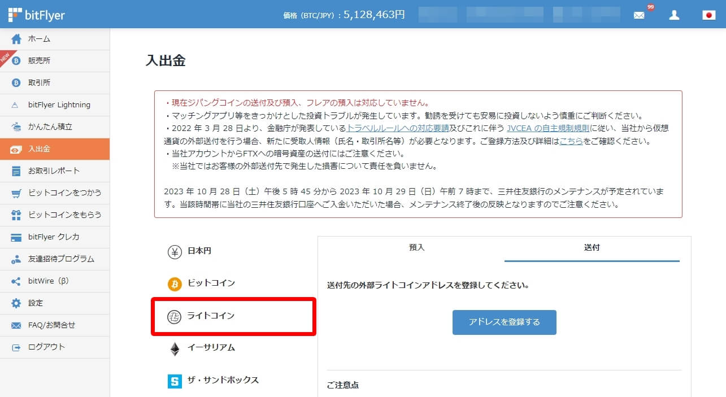Select 入出金 menu entry
Viewport: 726px width, 397px height.
click(x=55, y=149)
